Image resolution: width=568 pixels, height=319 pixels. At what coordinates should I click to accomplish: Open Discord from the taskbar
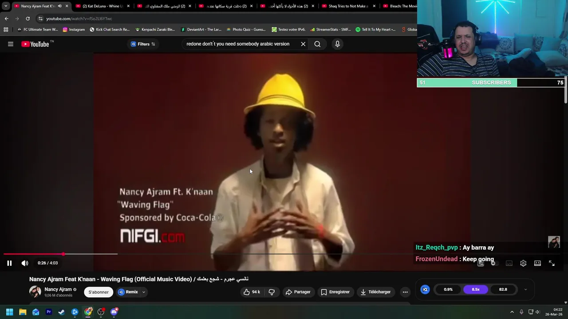pyautogui.click(x=114, y=312)
